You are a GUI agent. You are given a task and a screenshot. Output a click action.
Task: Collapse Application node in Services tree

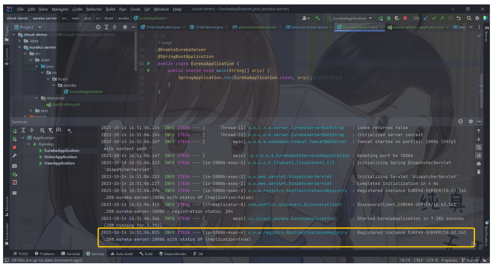point(23,138)
